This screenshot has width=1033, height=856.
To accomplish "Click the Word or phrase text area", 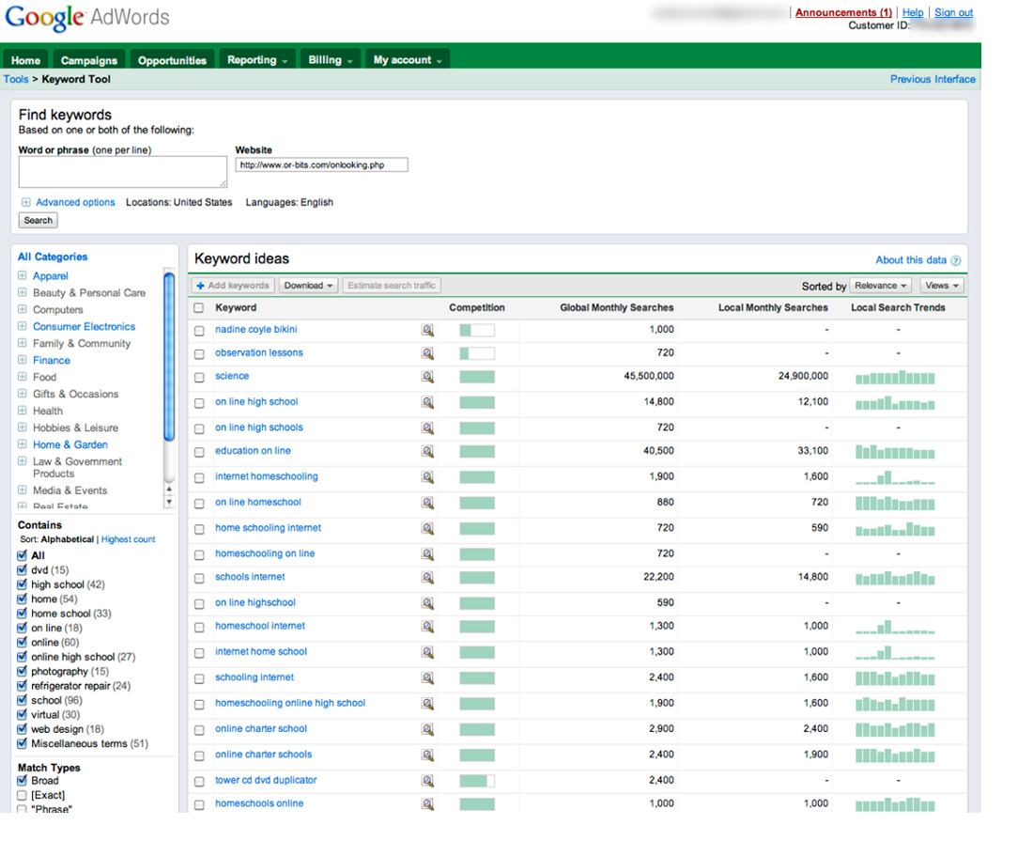I will point(122,172).
